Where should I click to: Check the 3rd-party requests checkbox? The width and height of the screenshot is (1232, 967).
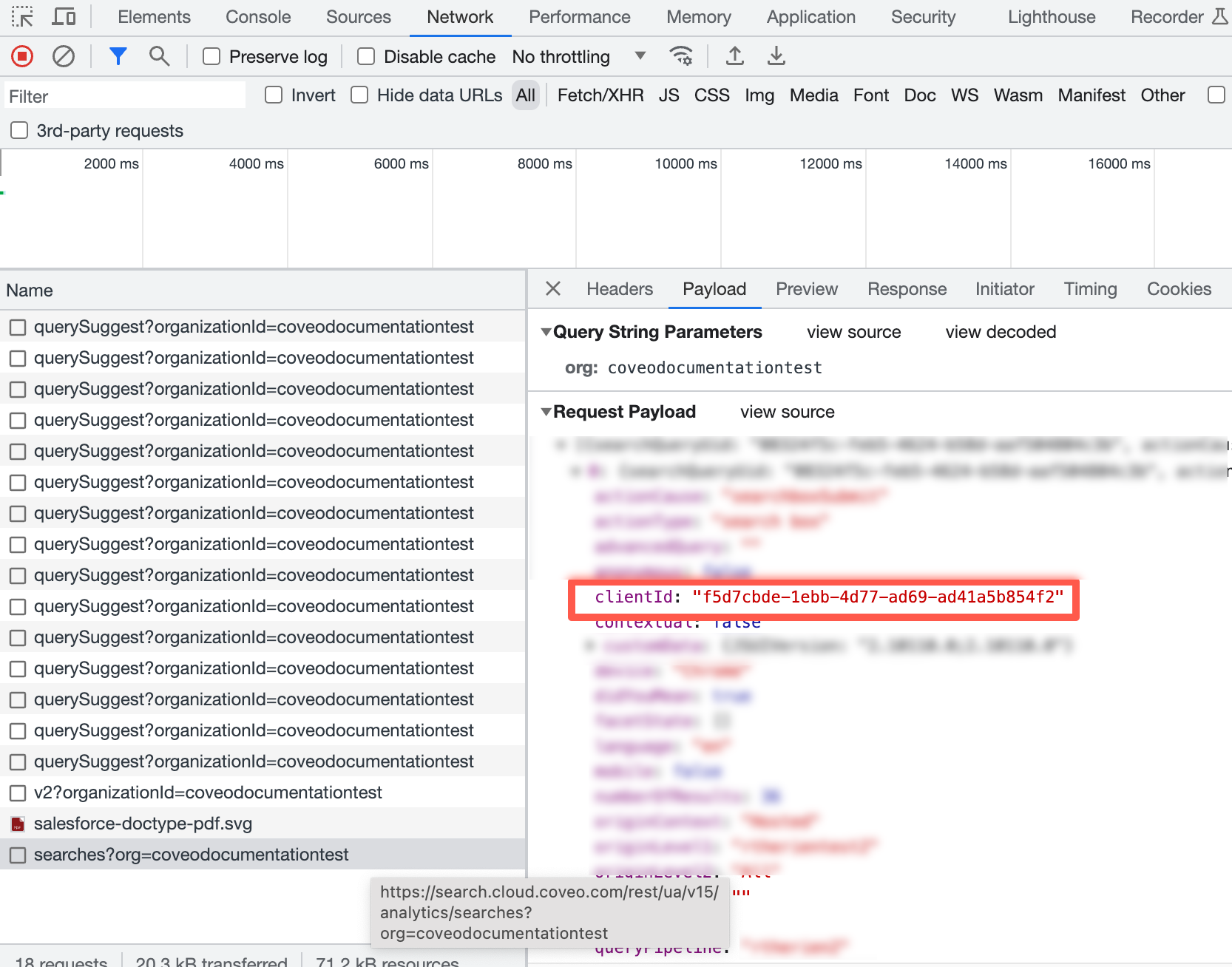click(x=19, y=130)
